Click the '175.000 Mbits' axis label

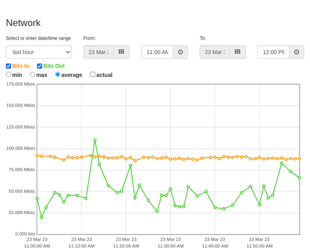[x=20, y=84]
